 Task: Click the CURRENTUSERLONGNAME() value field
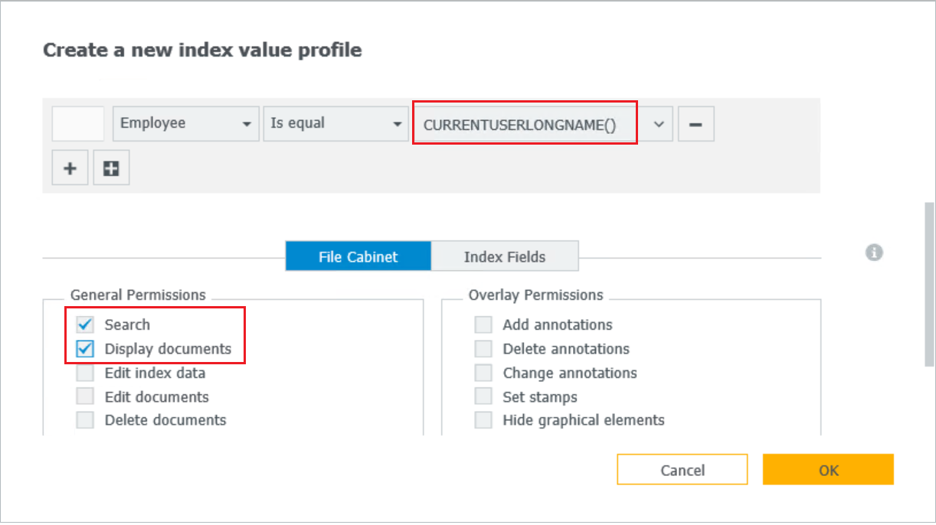525,124
